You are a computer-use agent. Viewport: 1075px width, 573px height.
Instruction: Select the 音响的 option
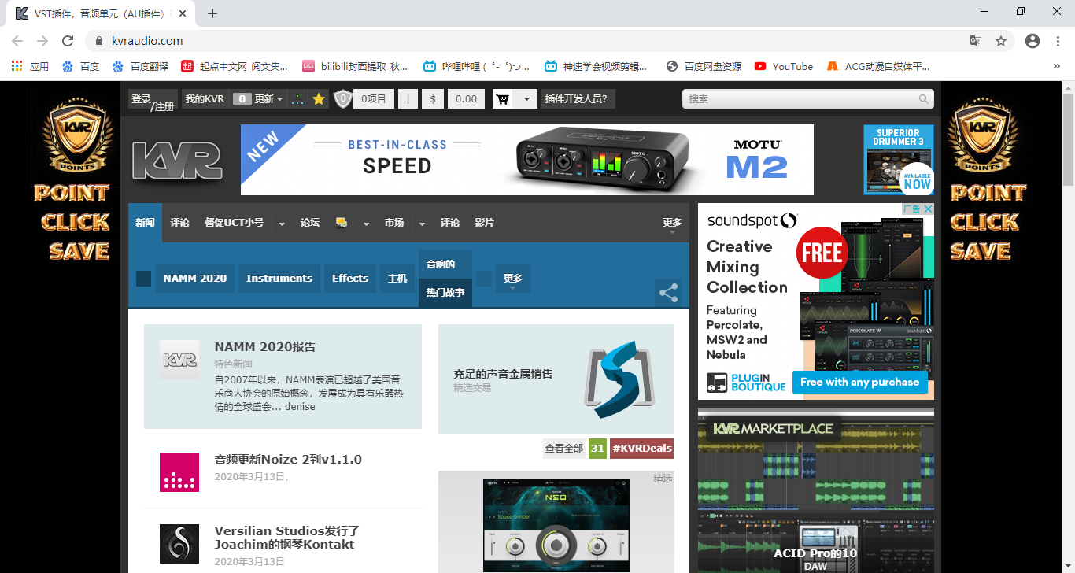[445, 264]
